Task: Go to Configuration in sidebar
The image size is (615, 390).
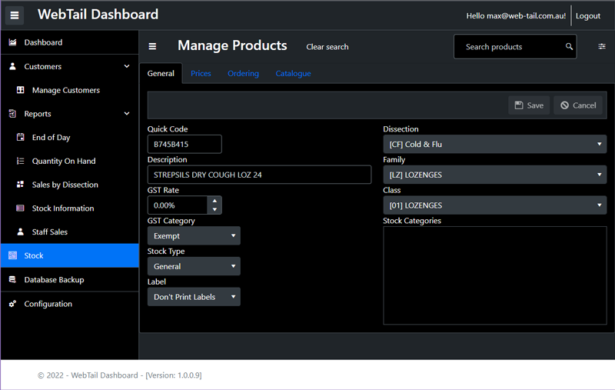Action: tap(48, 304)
